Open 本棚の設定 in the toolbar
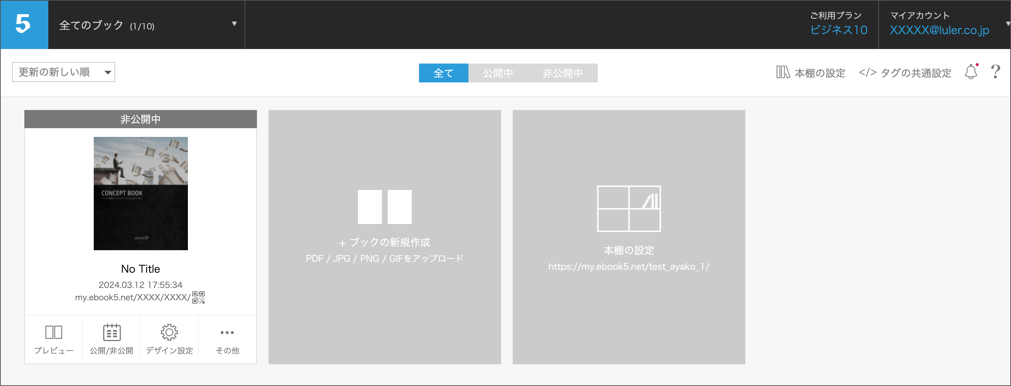The height and width of the screenshot is (386, 1011). click(810, 73)
